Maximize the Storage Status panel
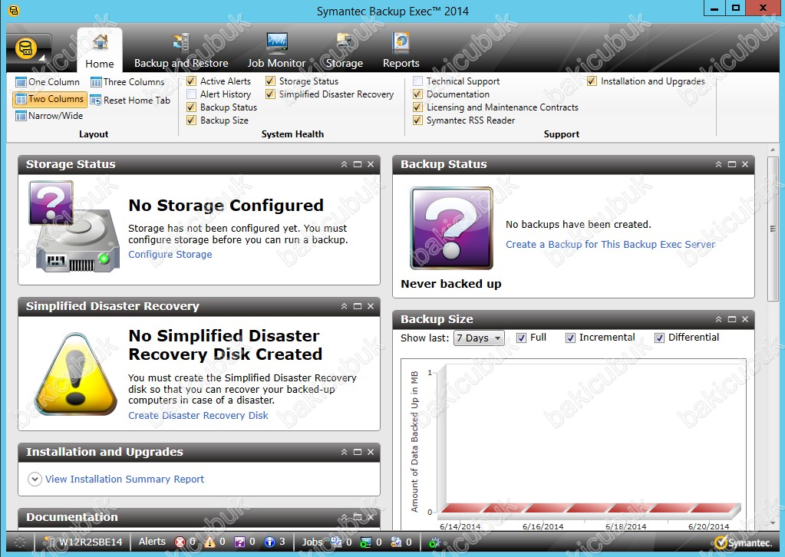 [x=358, y=164]
